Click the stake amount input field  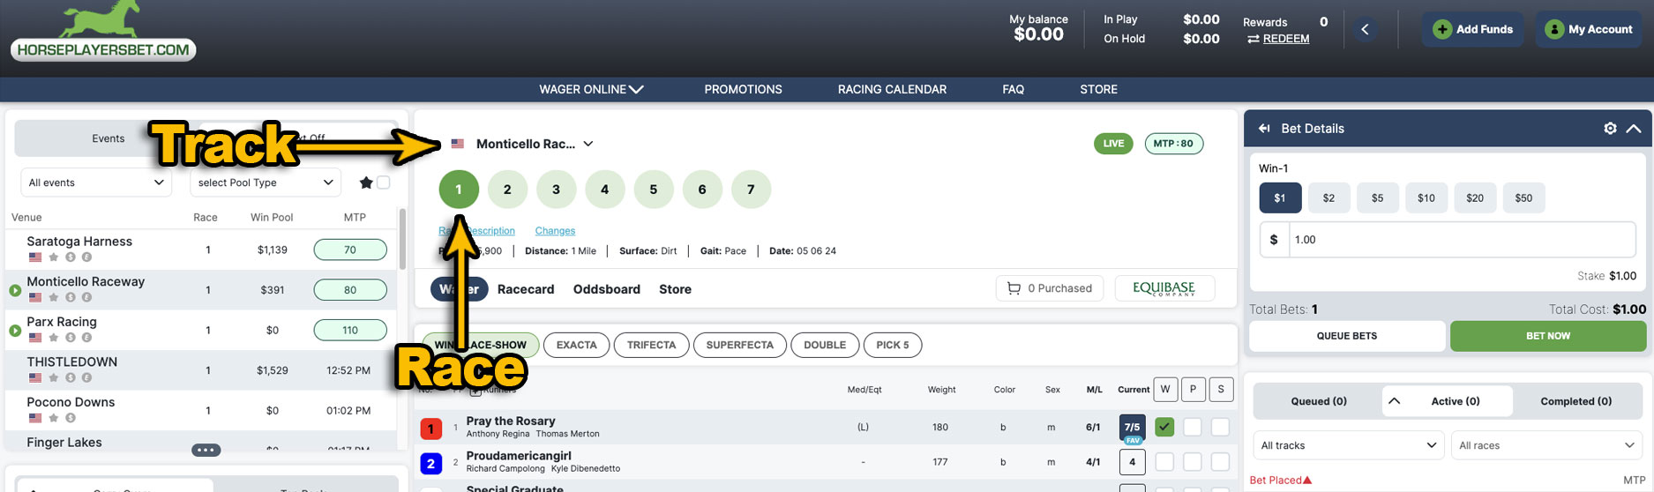[x=1462, y=239]
